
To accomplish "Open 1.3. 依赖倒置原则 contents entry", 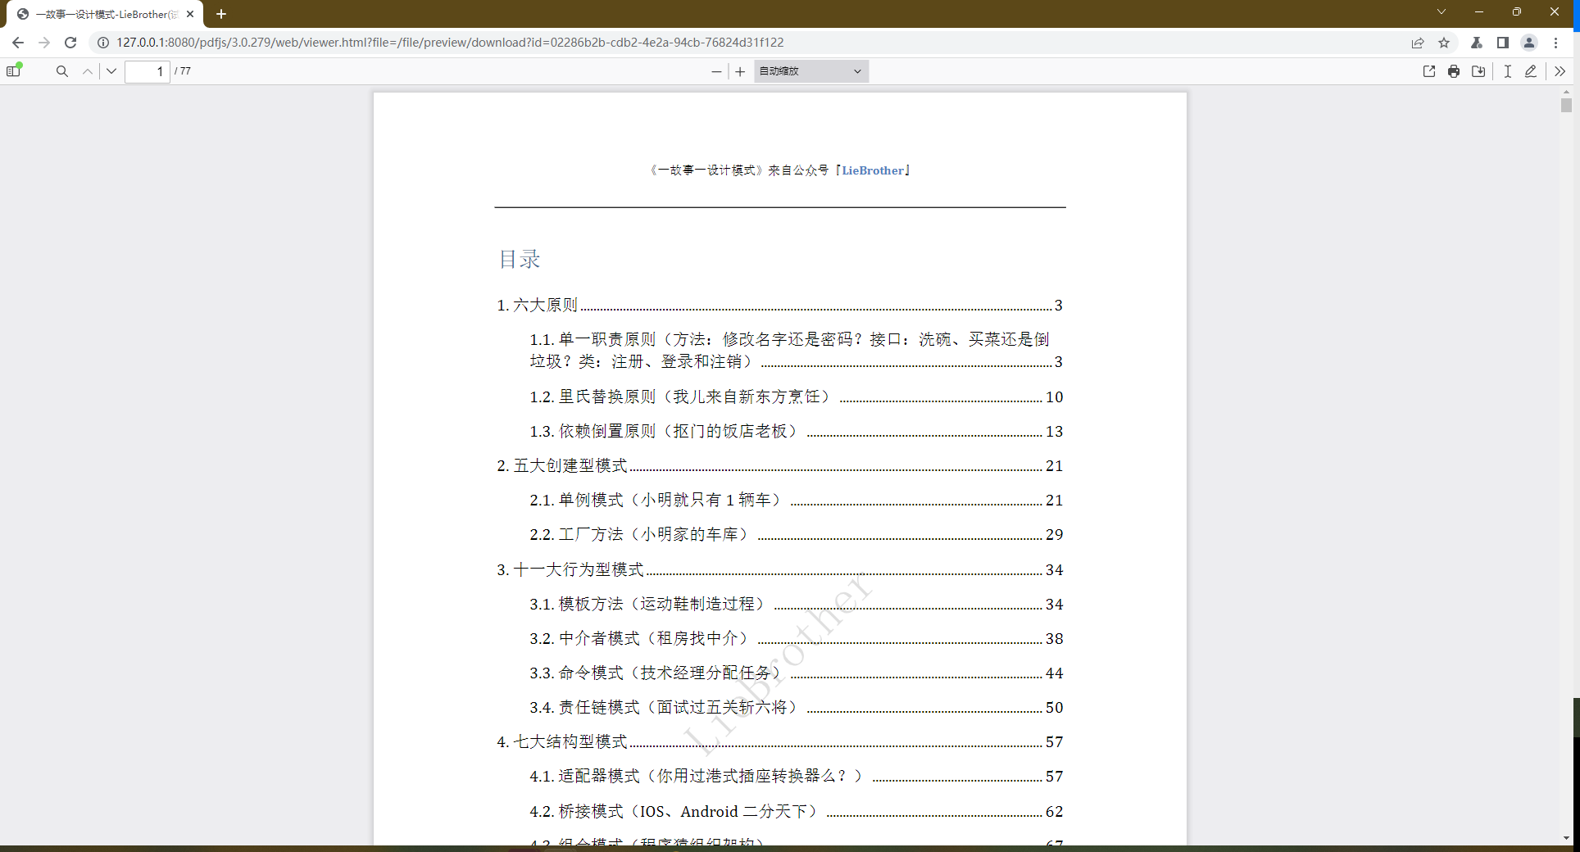I will [x=796, y=431].
